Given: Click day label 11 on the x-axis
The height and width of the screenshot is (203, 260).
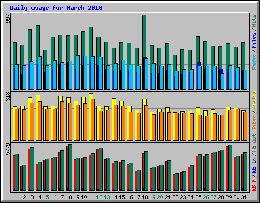Looking at the screenshot, I should click(91, 197).
